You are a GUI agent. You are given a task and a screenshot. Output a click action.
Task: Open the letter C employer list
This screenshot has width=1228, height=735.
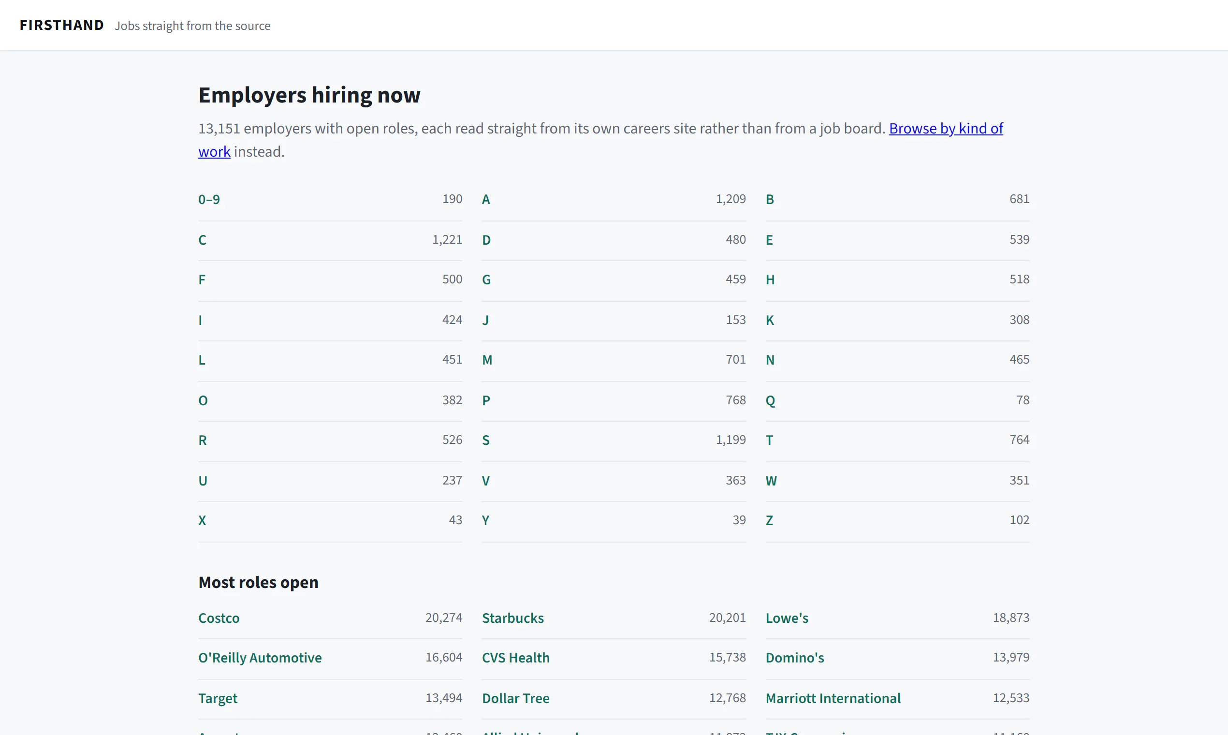pyautogui.click(x=202, y=240)
